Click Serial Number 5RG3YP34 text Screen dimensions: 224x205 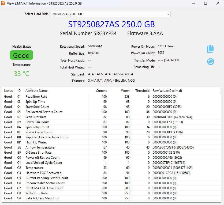pyautogui.click(x=88, y=33)
